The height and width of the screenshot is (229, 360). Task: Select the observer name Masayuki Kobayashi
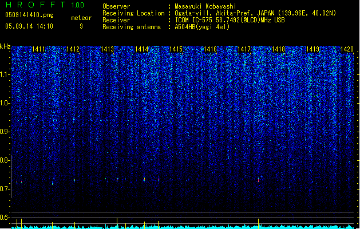[x=205, y=6]
